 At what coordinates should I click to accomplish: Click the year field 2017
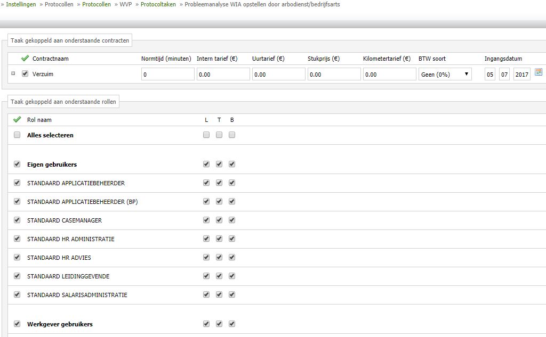[521, 74]
